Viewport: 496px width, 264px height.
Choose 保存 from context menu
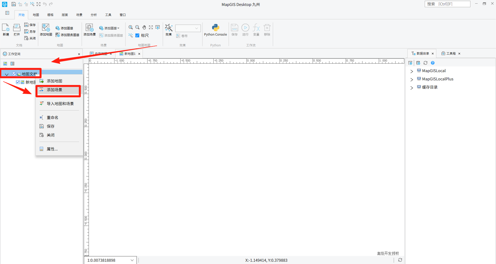click(59, 126)
